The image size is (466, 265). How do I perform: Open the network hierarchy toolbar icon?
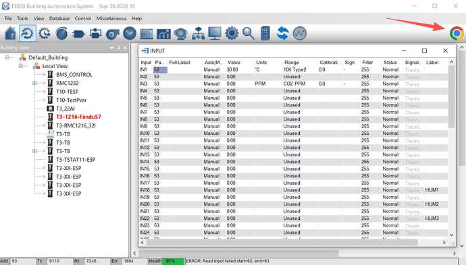pos(198,33)
